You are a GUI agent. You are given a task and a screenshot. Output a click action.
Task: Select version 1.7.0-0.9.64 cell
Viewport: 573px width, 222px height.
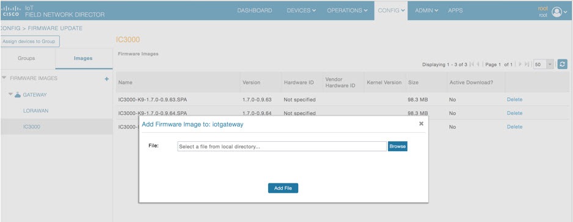[x=257, y=113]
